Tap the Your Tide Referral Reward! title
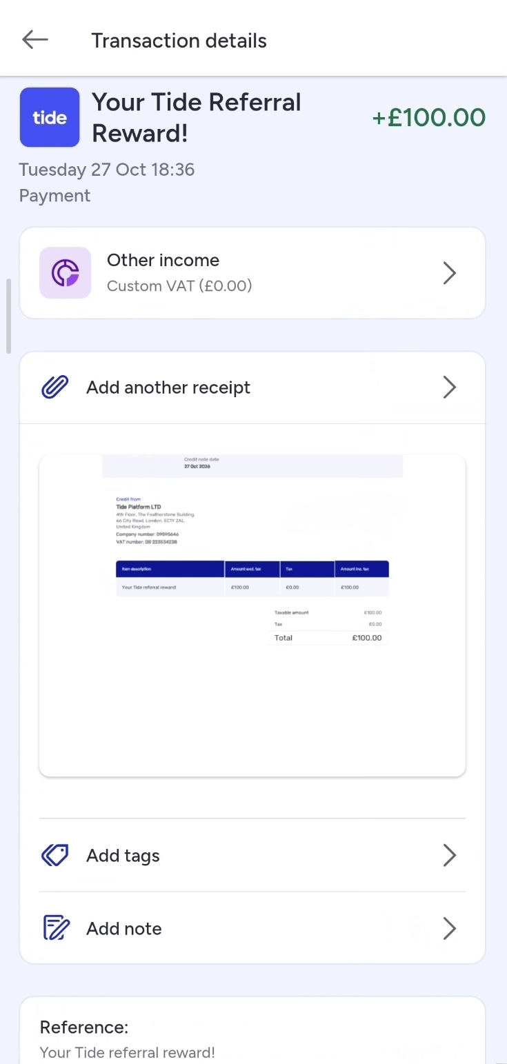This screenshot has height=1064, width=507. (197, 117)
